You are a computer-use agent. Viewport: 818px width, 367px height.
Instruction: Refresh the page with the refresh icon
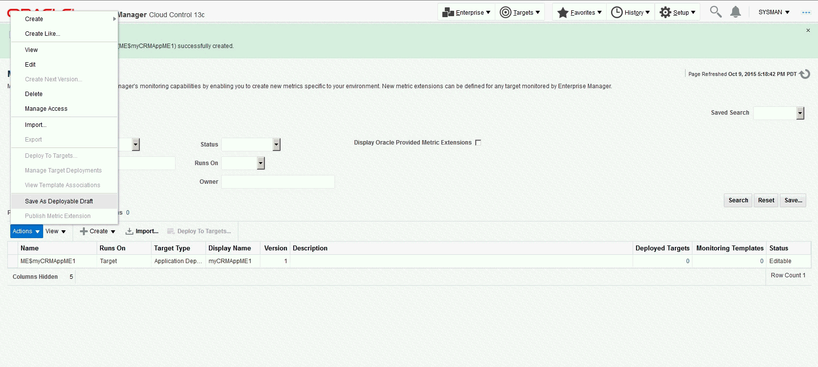click(804, 74)
